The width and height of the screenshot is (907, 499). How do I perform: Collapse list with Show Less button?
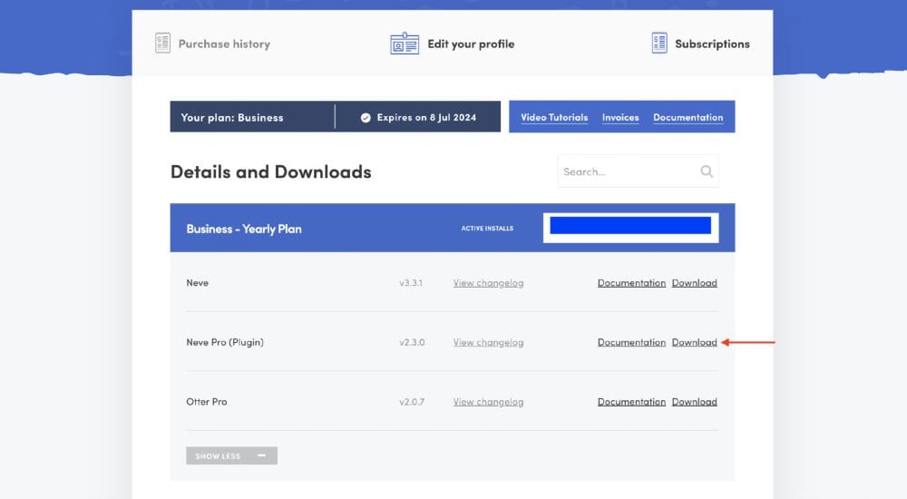point(231,455)
